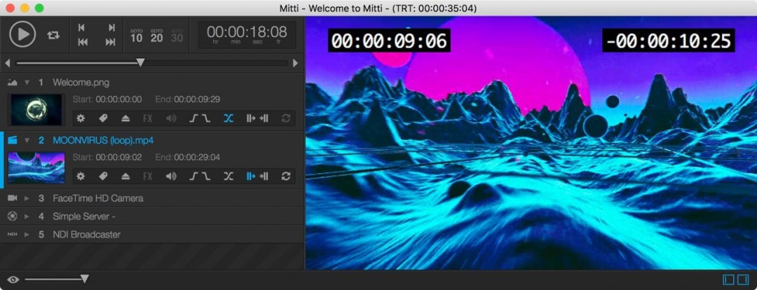Open settings gear for Welcome.png cue
Screen dimensions: 757x290
[81, 118]
